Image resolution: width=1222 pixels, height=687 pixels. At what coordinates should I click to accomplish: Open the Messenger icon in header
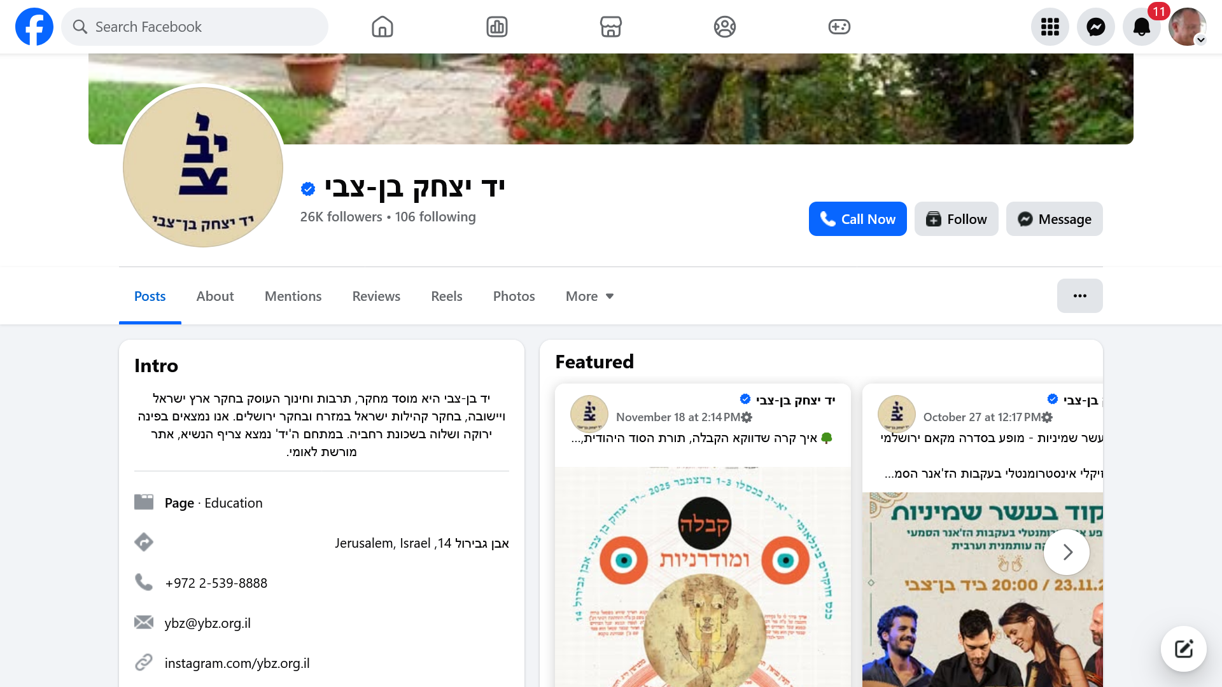coord(1095,27)
